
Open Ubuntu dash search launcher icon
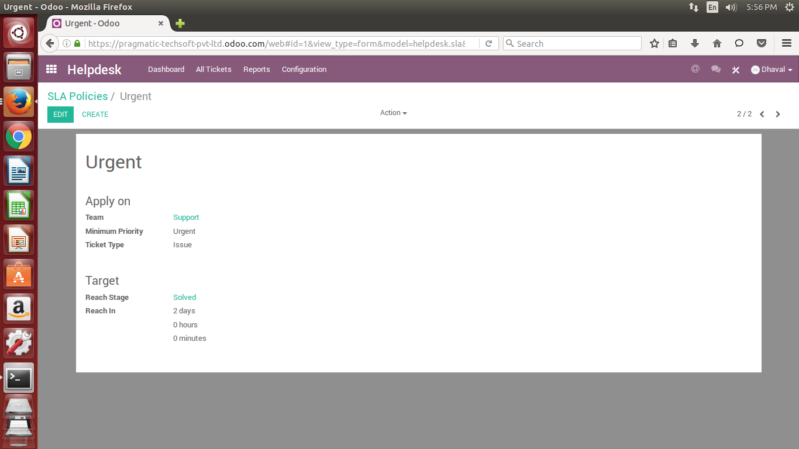coord(19,32)
